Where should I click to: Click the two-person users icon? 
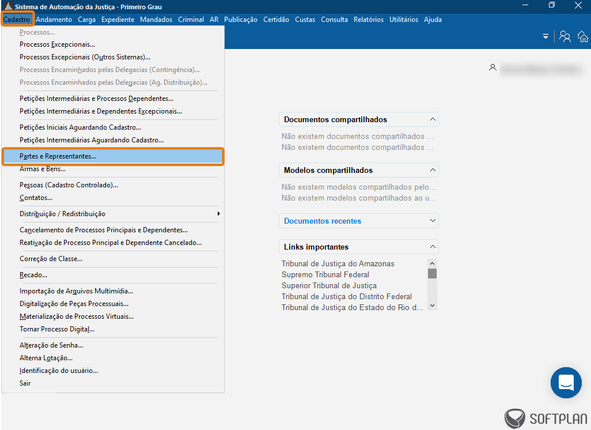click(x=565, y=37)
